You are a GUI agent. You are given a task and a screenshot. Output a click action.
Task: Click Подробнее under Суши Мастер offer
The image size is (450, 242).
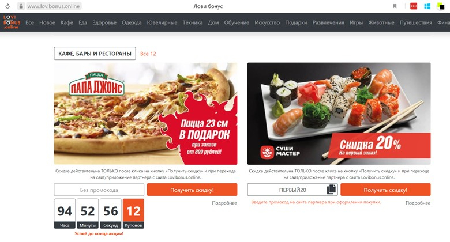pyautogui.click(x=418, y=203)
